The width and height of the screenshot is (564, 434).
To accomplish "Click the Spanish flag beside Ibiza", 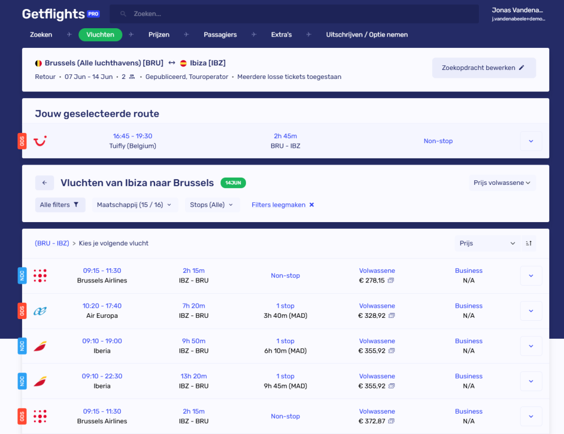I will point(183,63).
